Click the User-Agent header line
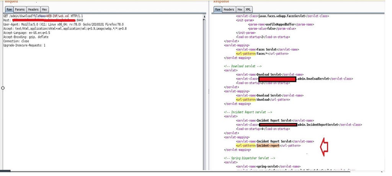The width and height of the screenshot is (392, 176). tap(63, 24)
